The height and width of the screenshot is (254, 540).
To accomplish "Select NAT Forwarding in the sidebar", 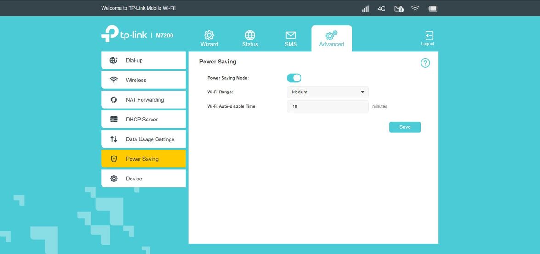I will point(143,100).
